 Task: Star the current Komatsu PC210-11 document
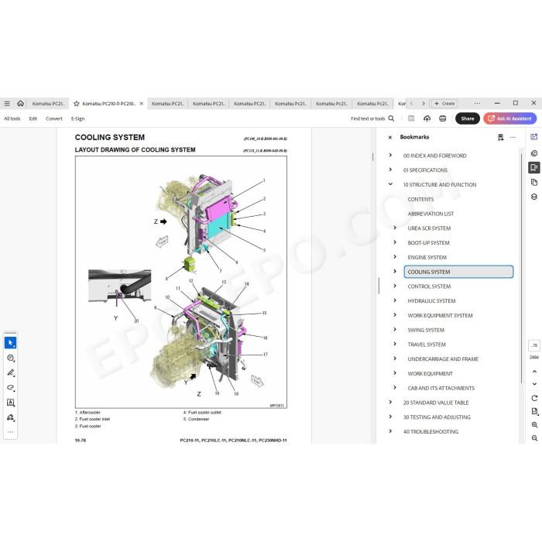77,103
